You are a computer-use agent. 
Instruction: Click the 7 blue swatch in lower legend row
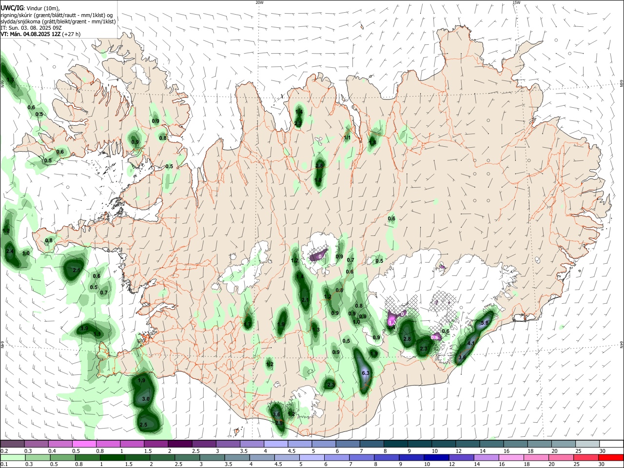point(362,457)
